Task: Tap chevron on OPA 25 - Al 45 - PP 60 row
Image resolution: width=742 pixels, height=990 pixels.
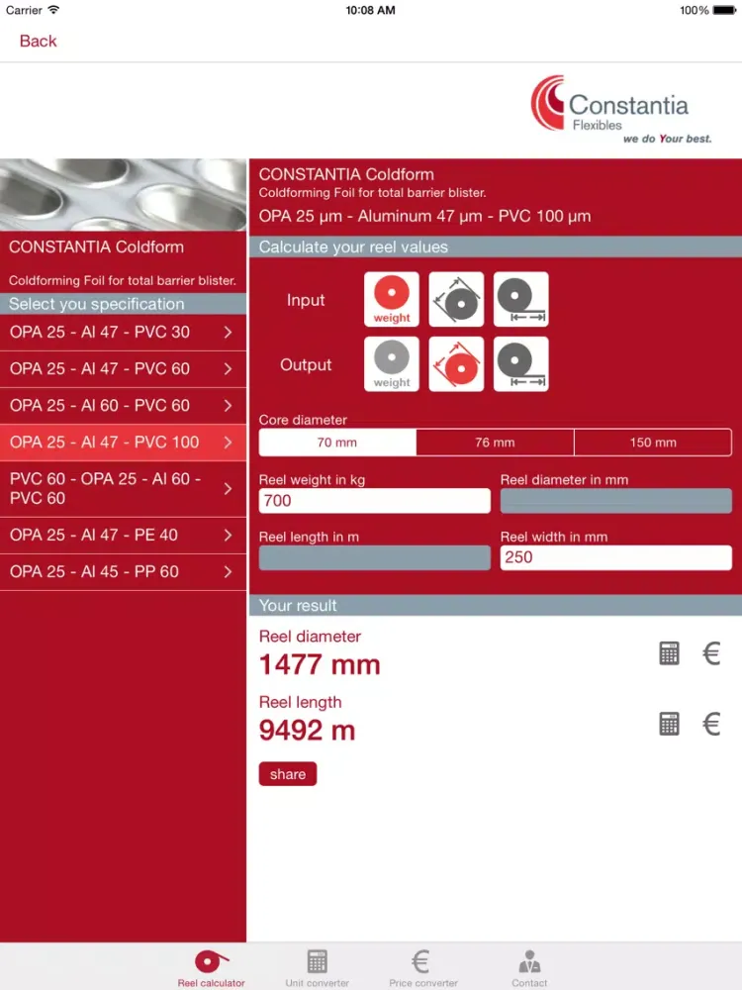Action: [x=228, y=572]
